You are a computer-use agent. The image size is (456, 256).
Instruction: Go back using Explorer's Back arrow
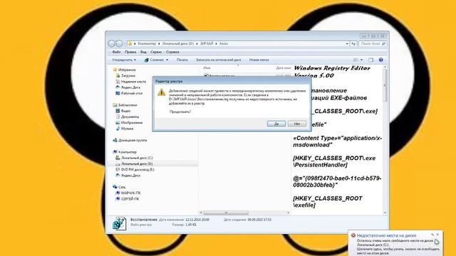point(111,43)
